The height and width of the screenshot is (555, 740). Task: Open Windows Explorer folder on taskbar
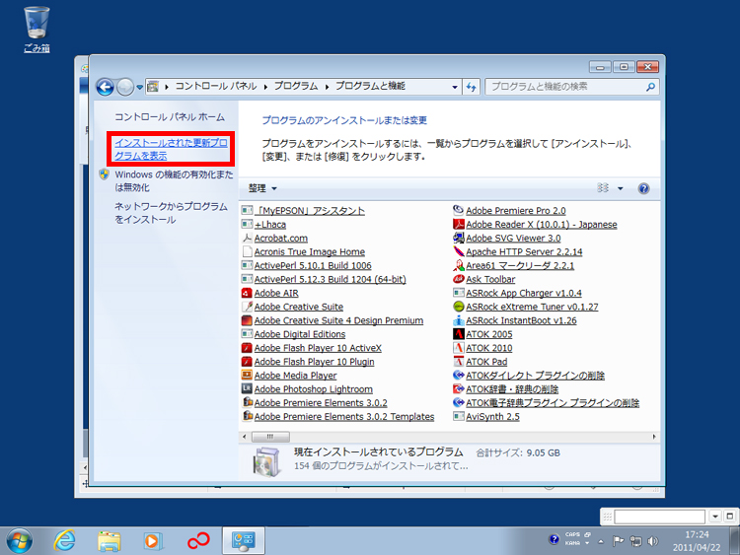click(x=109, y=541)
